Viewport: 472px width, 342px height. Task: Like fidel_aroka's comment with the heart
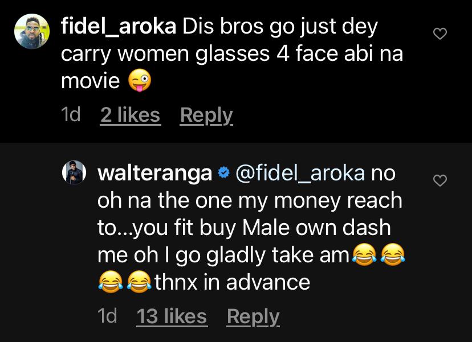[440, 35]
